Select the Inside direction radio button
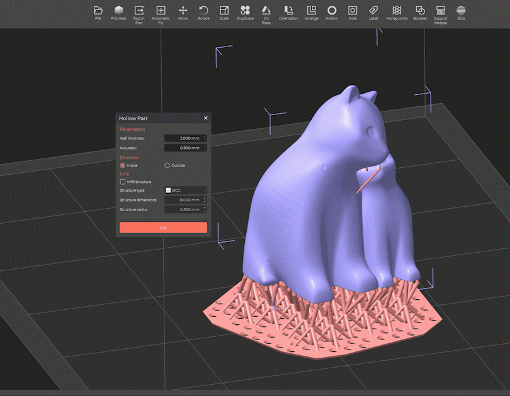510x396 pixels. (123, 165)
